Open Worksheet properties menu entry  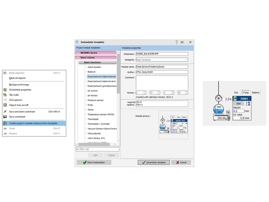[20, 90]
